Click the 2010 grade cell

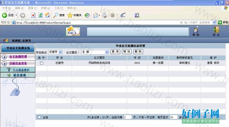[x=137, y=63]
